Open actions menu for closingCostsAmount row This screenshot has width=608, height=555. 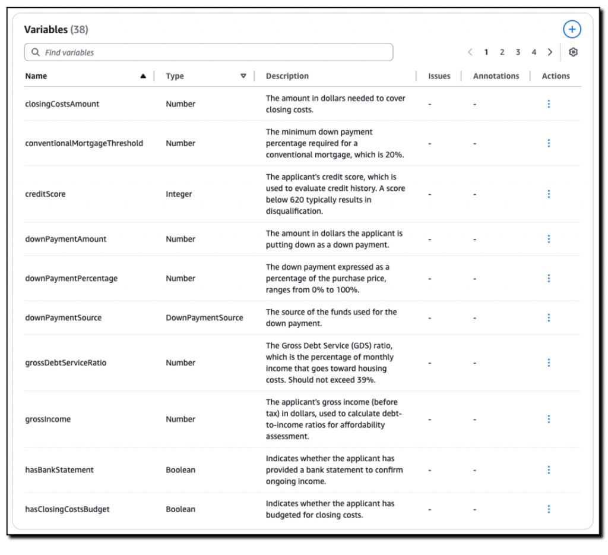point(549,104)
